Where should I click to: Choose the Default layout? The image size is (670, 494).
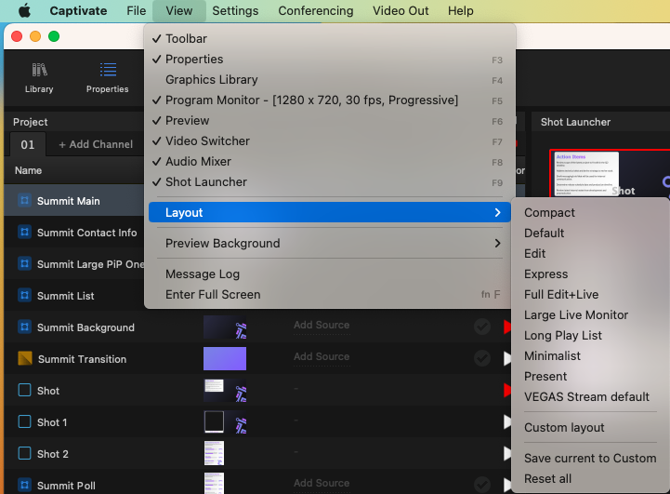(590, 234)
